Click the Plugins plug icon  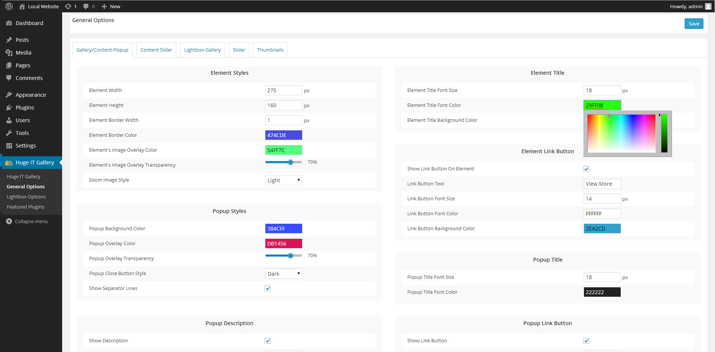click(9, 108)
